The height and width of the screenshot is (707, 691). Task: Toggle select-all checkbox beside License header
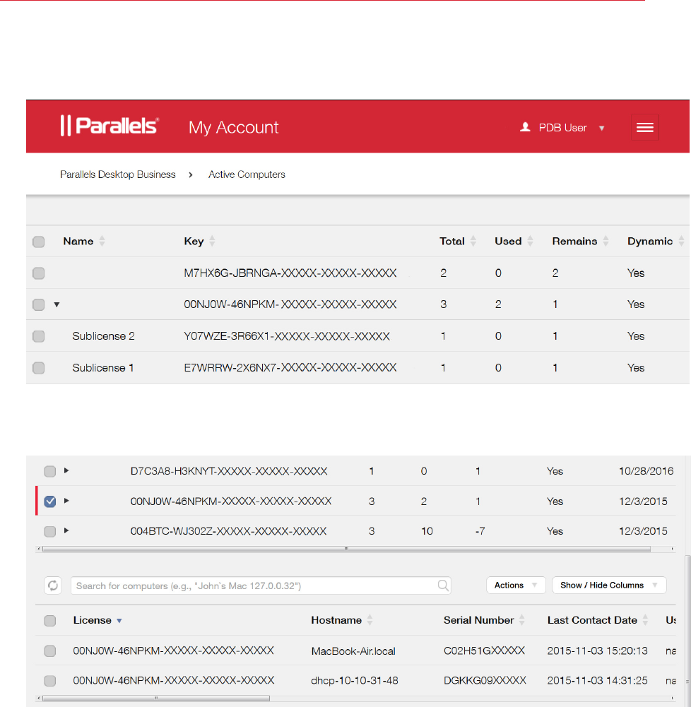(x=50, y=621)
